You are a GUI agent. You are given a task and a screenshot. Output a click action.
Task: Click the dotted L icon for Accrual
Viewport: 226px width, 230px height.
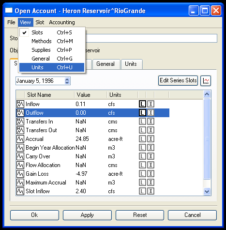[x=142, y=139]
